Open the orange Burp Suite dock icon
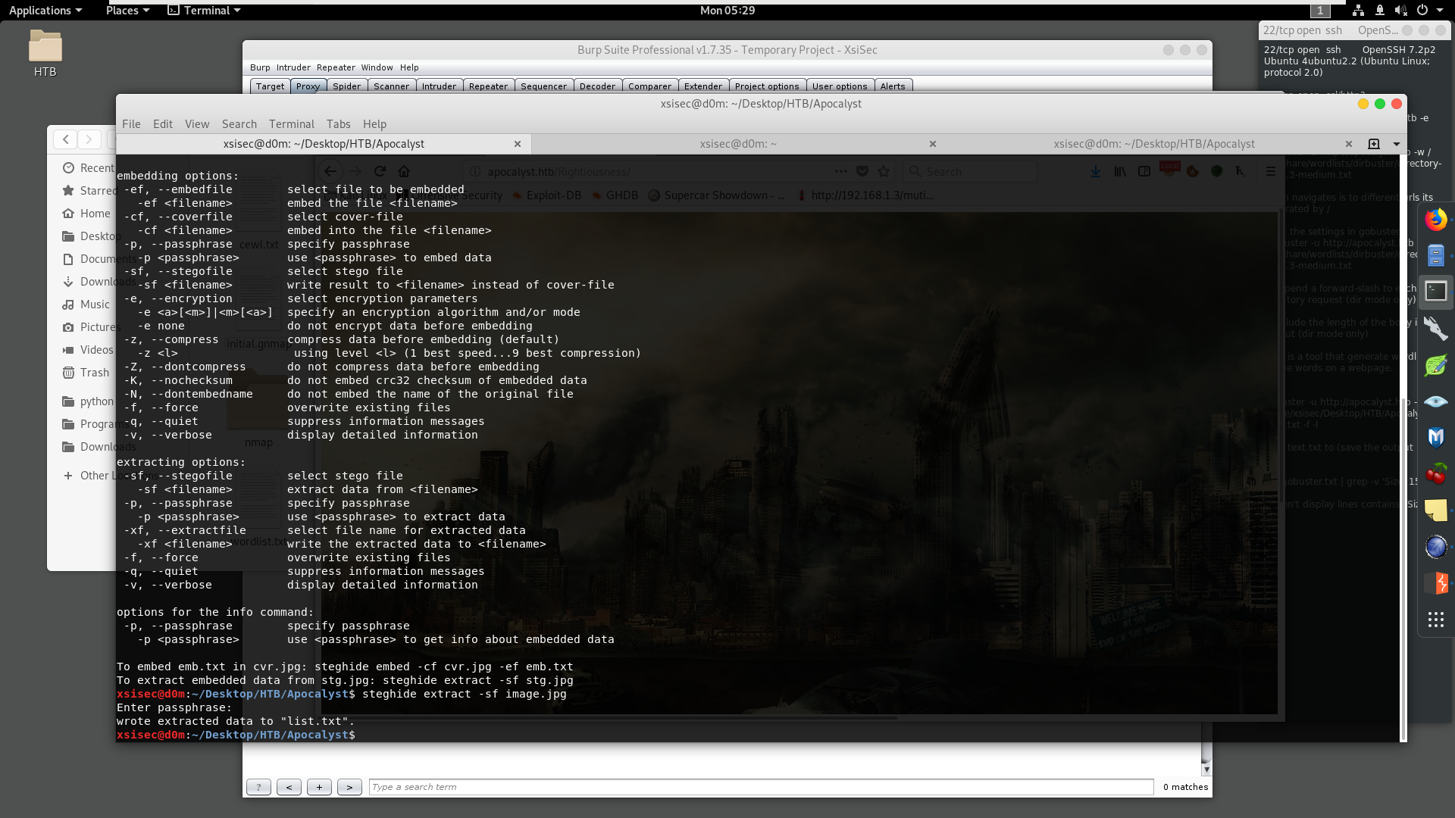Screen dimensions: 1455x818 click(x=1435, y=583)
